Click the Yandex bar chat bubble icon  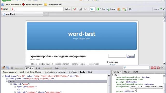(x=85, y=9)
